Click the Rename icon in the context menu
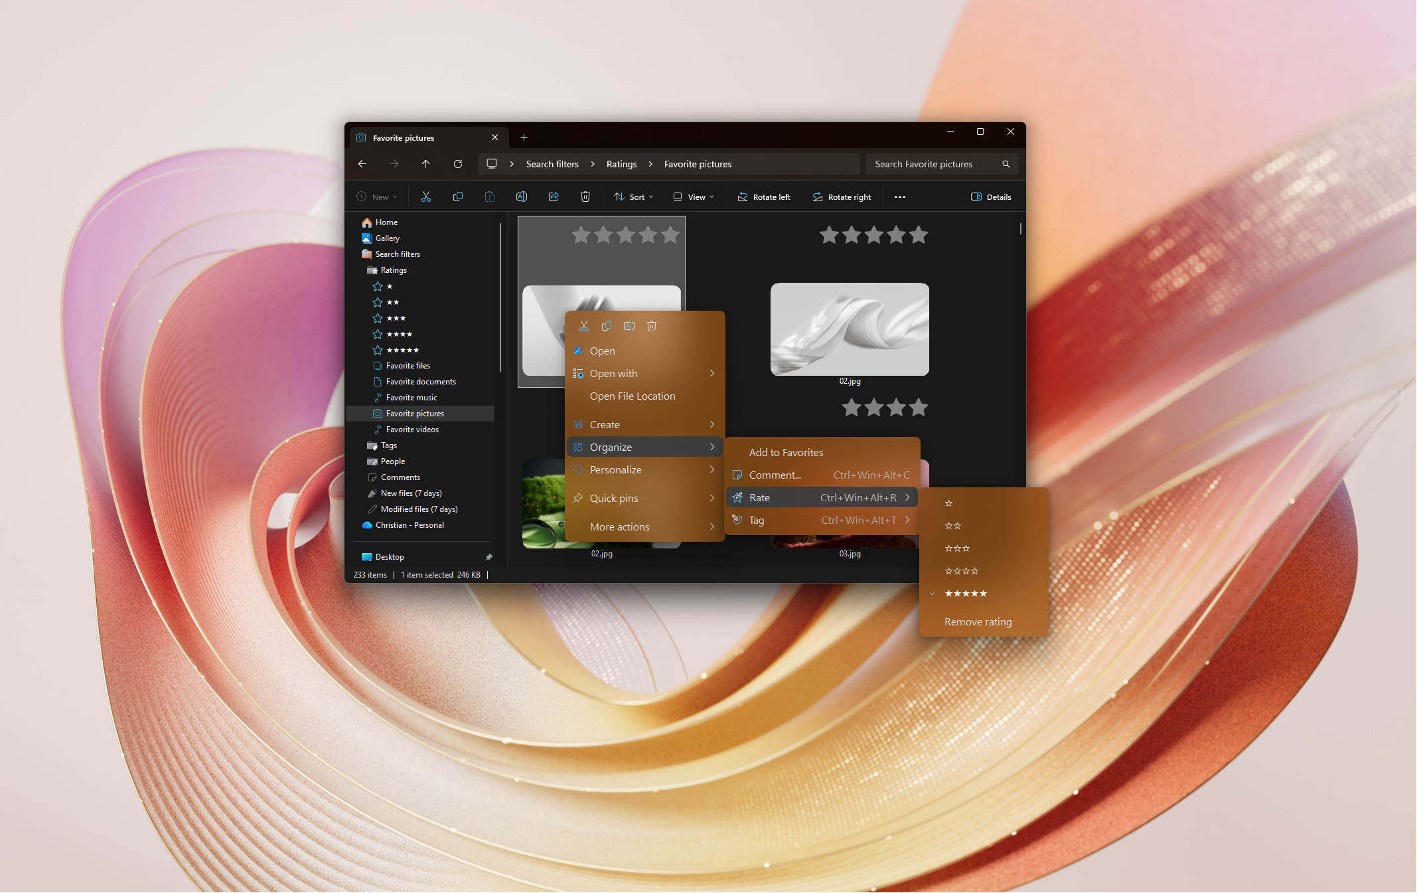Screen dimensions: 1417x893 [629, 326]
